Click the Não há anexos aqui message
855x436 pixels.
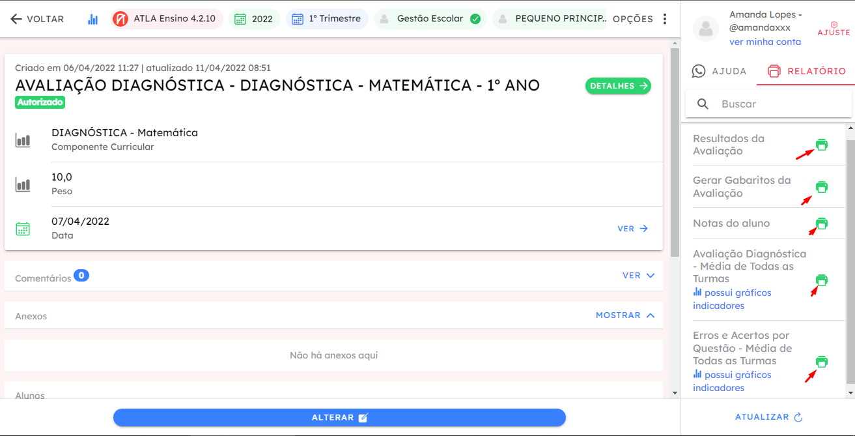(x=333, y=355)
